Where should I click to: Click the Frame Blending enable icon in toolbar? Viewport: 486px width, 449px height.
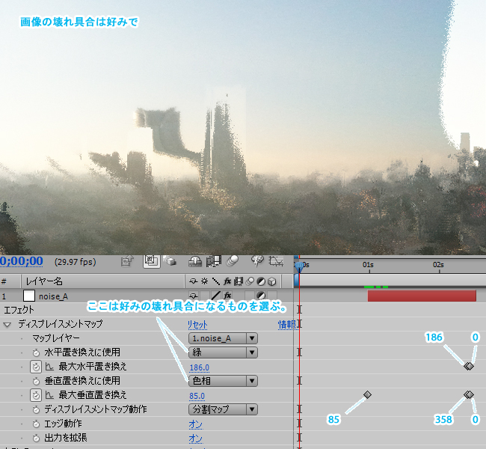214,261
